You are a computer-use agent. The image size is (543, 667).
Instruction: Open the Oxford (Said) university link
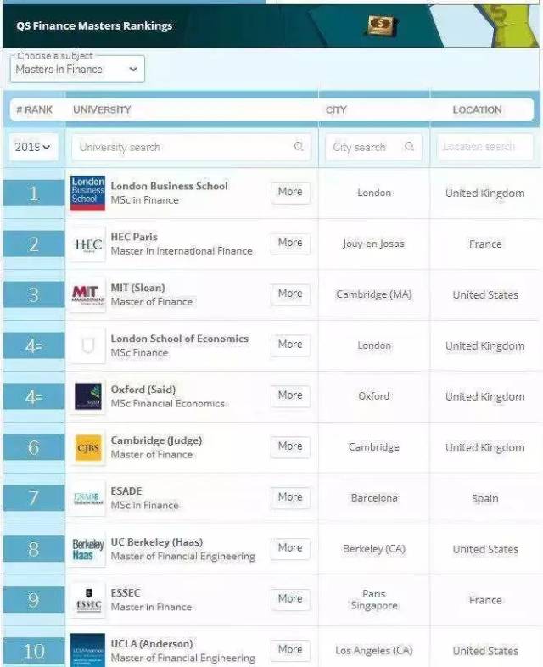point(143,390)
